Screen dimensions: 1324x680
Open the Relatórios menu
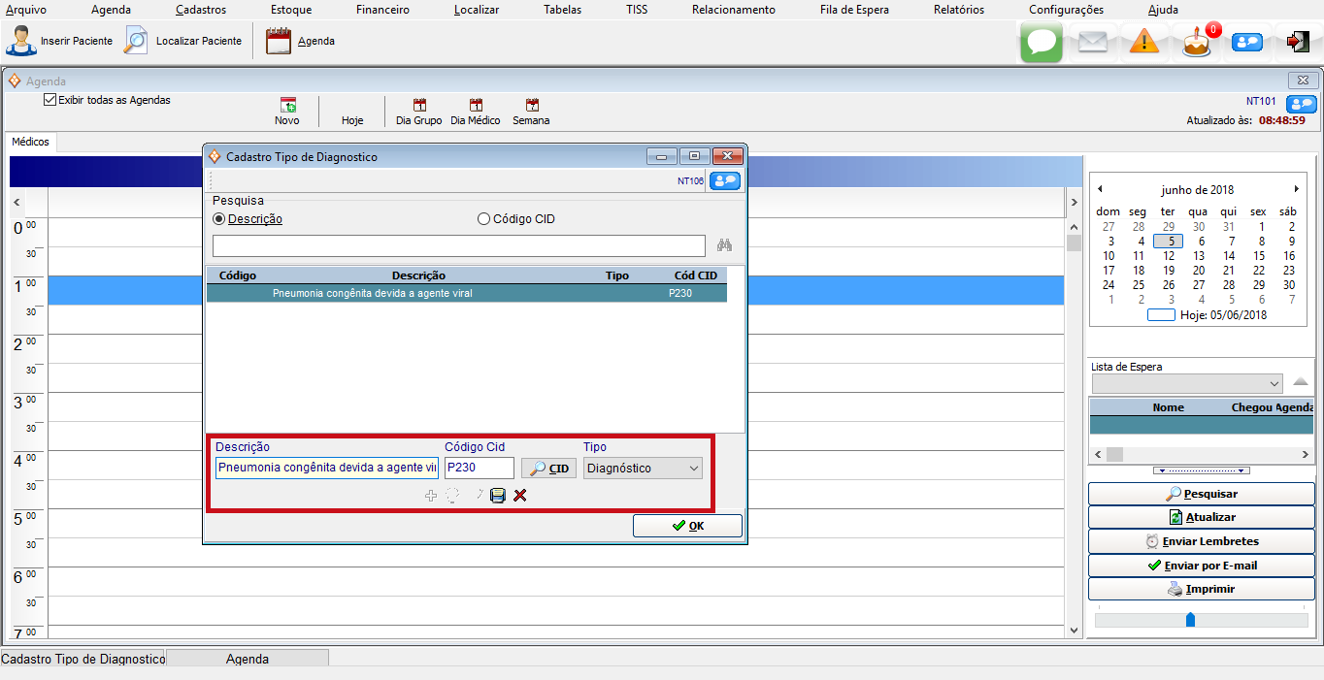[x=958, y=10]
